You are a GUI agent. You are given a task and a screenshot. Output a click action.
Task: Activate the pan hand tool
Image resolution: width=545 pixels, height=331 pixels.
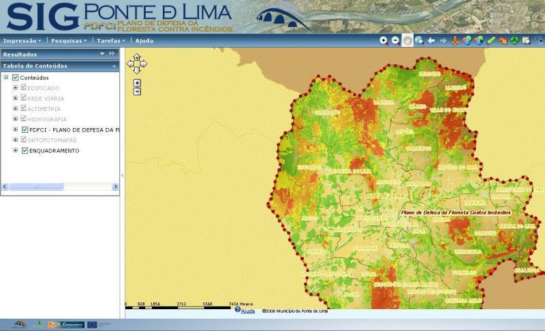coord(407,40)
